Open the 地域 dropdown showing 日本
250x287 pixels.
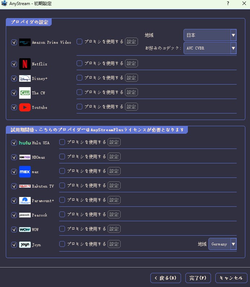(x=210, y=35)
